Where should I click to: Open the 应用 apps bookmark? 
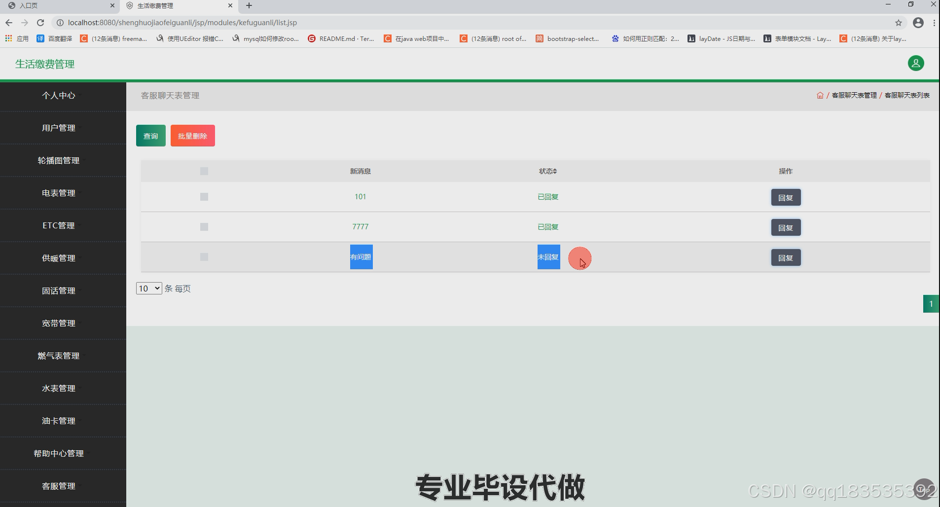17,38
